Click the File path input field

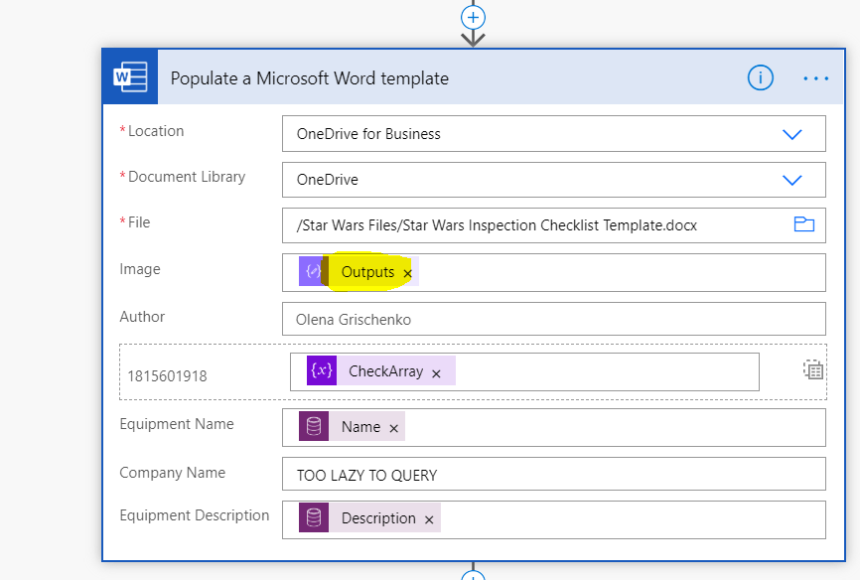click(x=536, y=225)
